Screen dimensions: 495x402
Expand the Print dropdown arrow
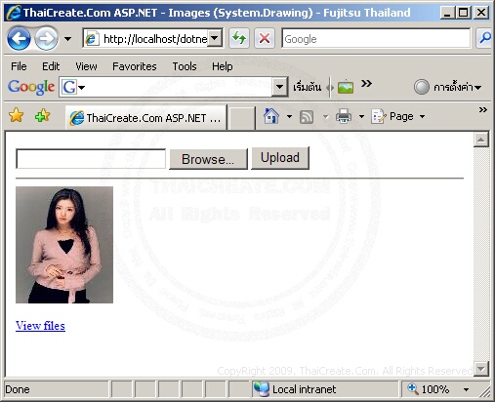(361, 116)
